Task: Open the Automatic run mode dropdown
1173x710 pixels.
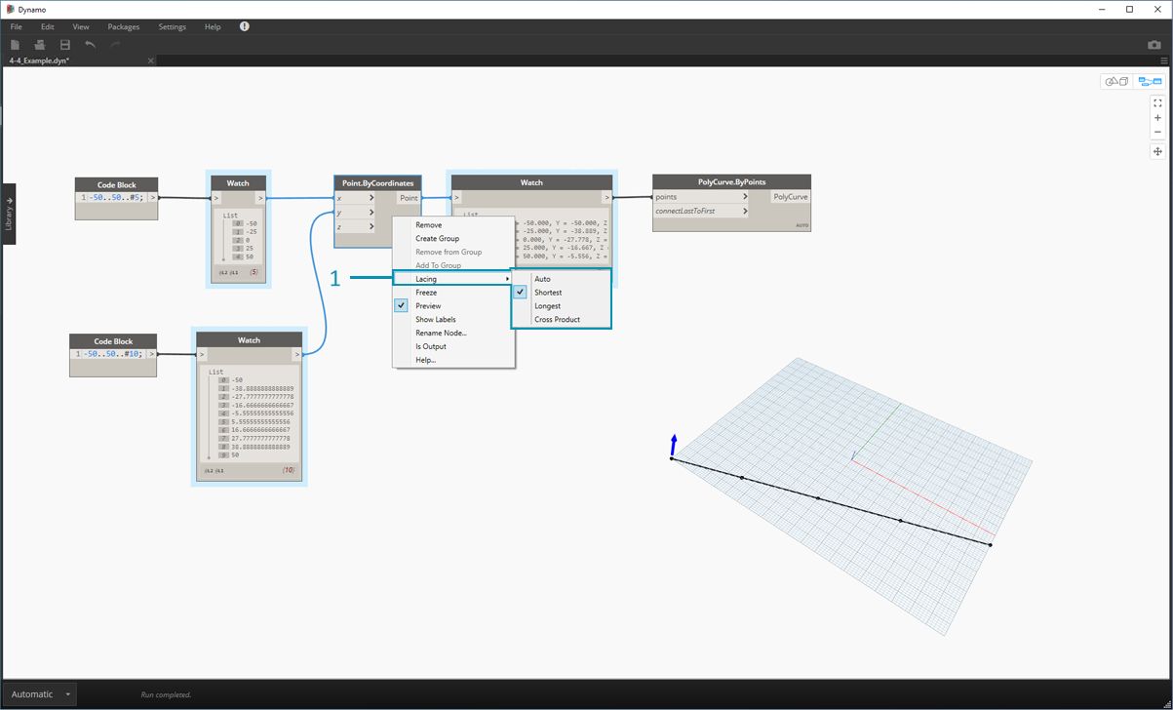Action: click(x=39, y=693)
